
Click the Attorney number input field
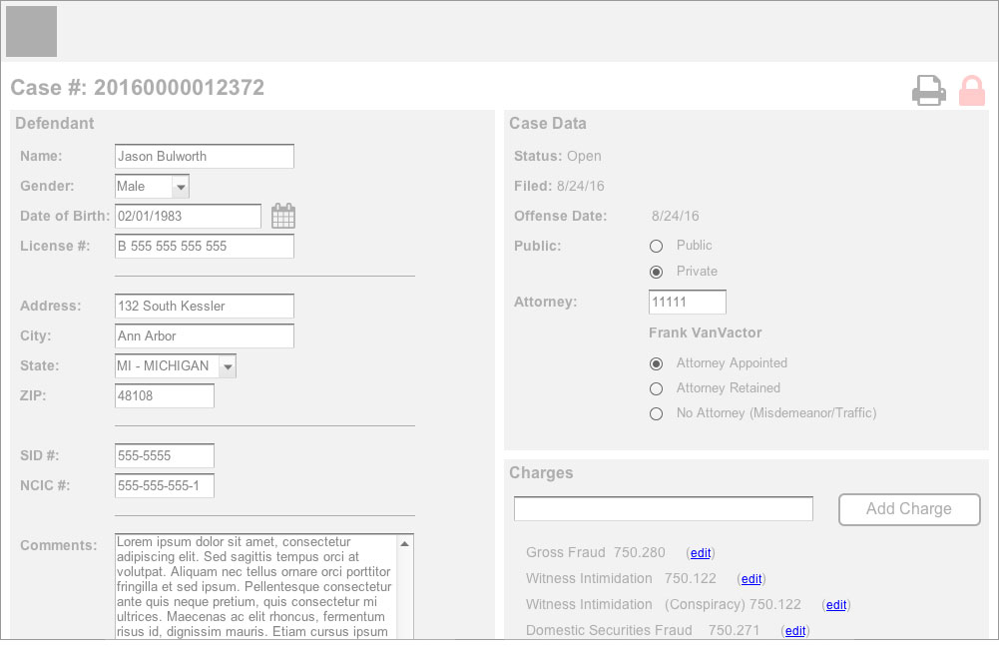pyautogui.click(x=687, y=302)
